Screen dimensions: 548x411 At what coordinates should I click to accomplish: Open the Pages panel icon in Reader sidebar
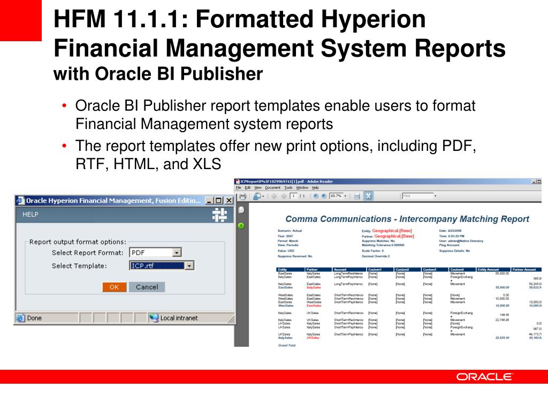click(x=241, y=210)
